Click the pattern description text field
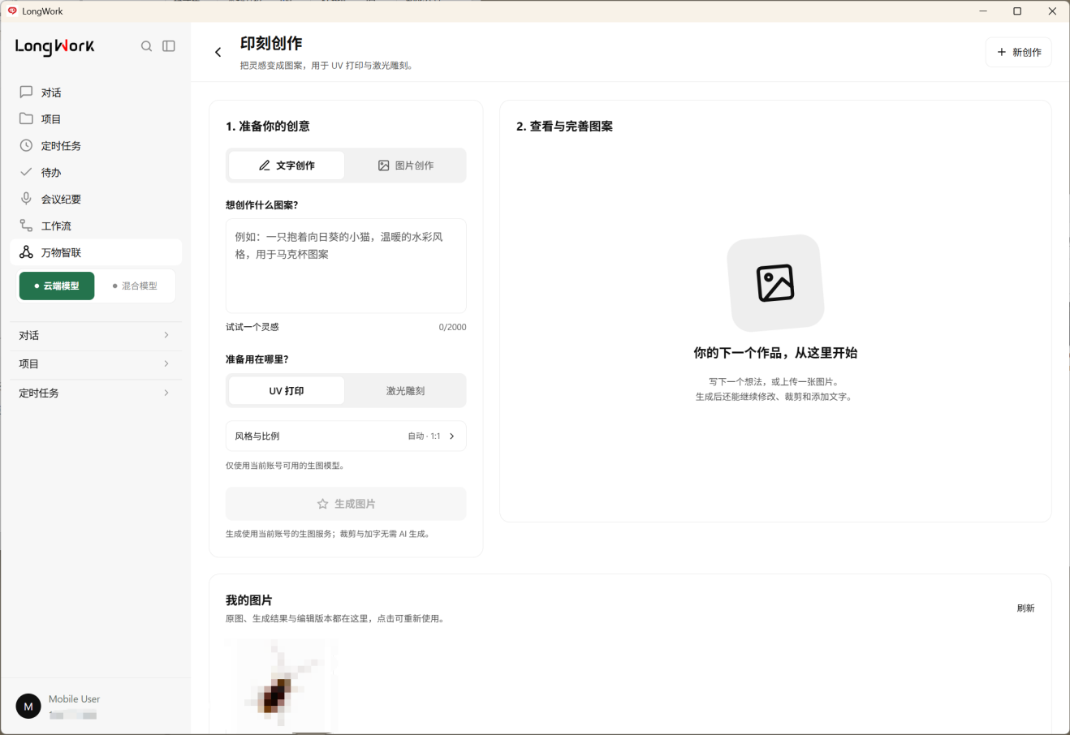 click(x=346, y=265)
